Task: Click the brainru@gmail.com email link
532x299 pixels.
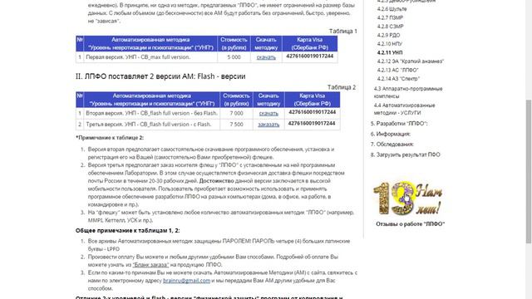Action: tap(186, 281)
